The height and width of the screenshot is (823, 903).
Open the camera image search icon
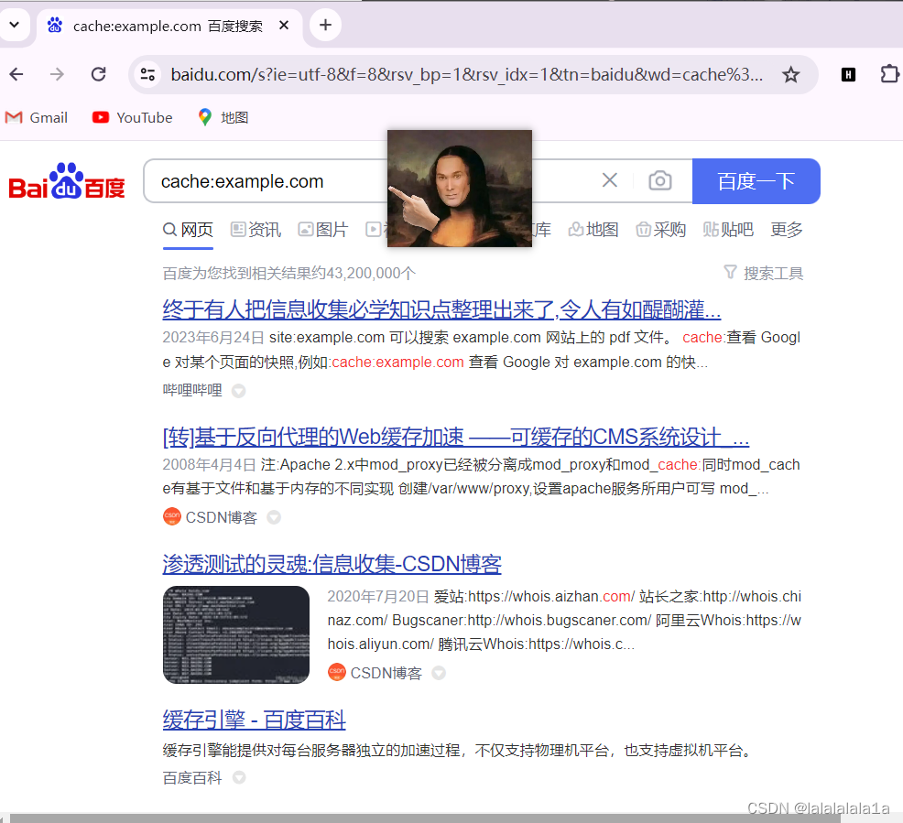coord(659,180)
